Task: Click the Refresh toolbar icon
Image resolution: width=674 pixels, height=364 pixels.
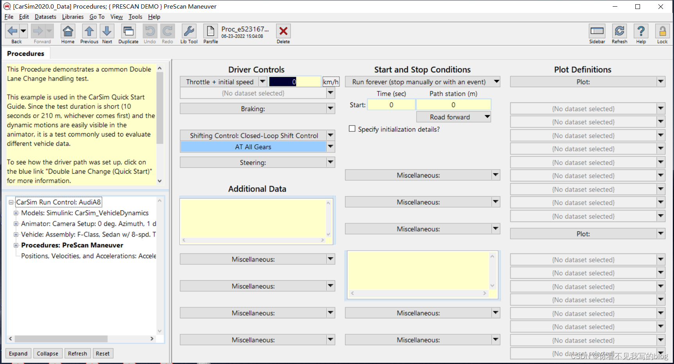Action: tap(619, 31)
